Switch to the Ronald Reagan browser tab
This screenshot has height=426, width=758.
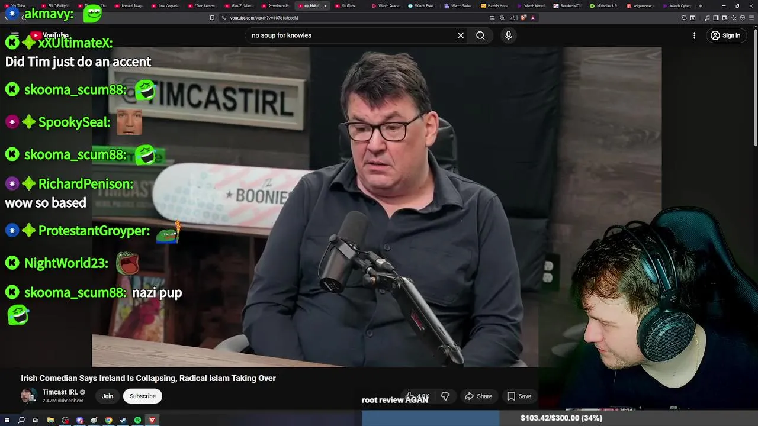[129, 6]
